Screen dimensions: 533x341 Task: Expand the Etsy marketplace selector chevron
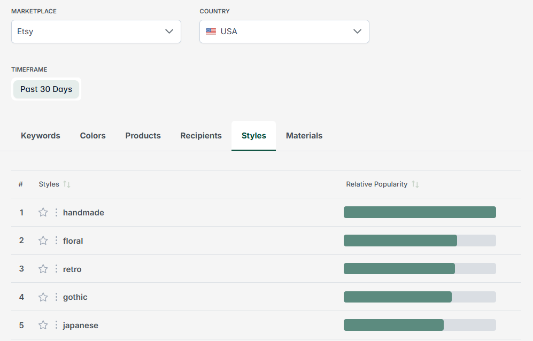click(169, 32)
